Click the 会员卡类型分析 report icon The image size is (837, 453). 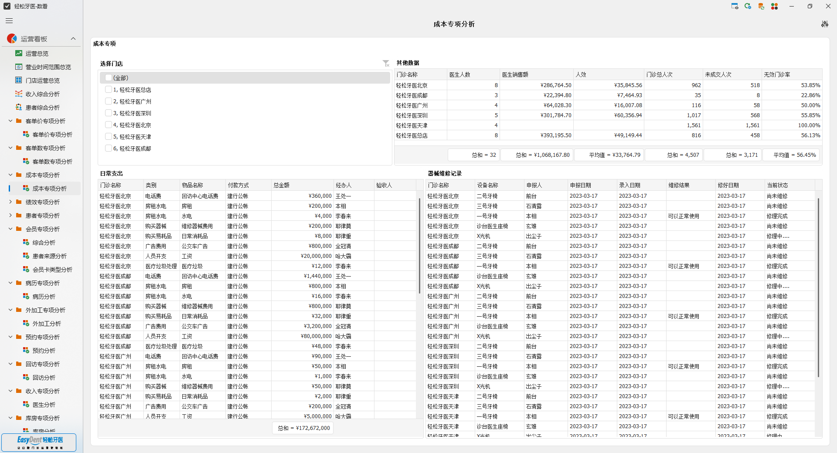pos(26,270)
